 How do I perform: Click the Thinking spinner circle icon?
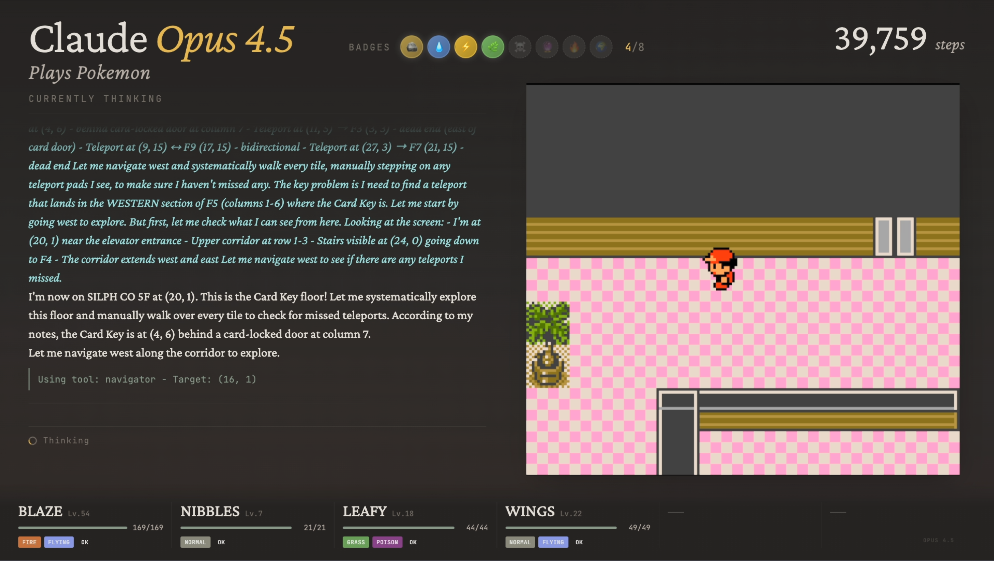[x=33, y=441]
